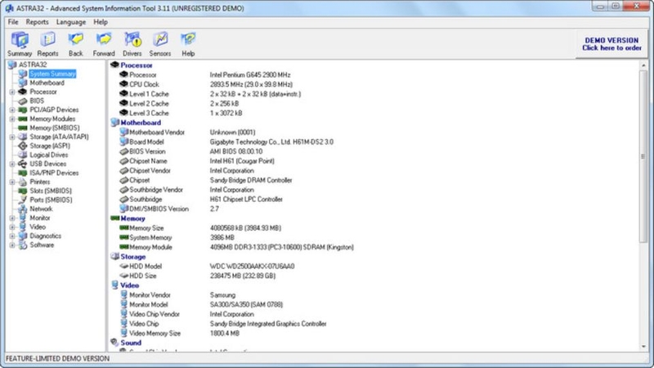The height and width of the screenshot is (368, 654).
Task: Open the Sensors toolbar icon
Action: [160, 44]
